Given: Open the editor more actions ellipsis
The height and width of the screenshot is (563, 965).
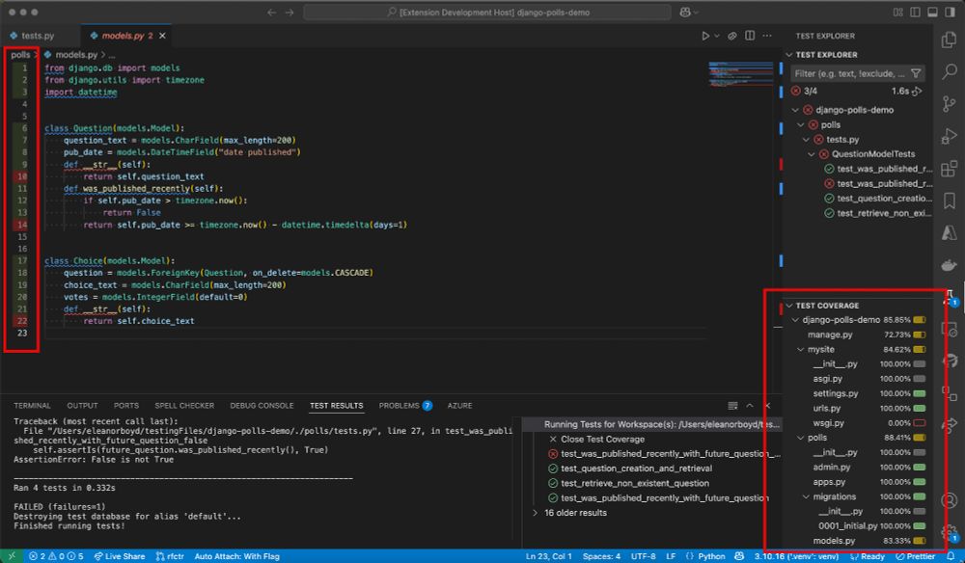Looking at the screenshot, I should (767, 36).
